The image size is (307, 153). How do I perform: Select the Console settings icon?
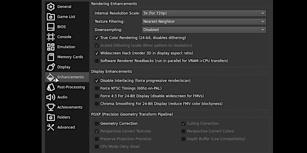(x=51, y=37)
